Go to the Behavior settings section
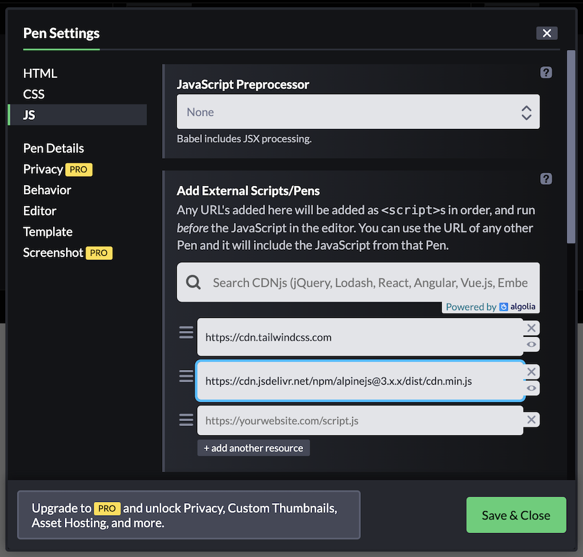The height and width of the screenshot is (557, 583). (x=47, y=190)
